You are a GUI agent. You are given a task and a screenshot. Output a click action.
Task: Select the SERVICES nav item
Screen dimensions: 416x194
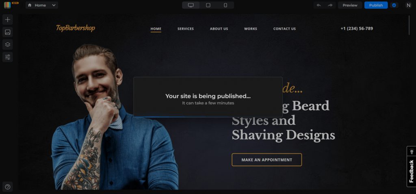186,29
